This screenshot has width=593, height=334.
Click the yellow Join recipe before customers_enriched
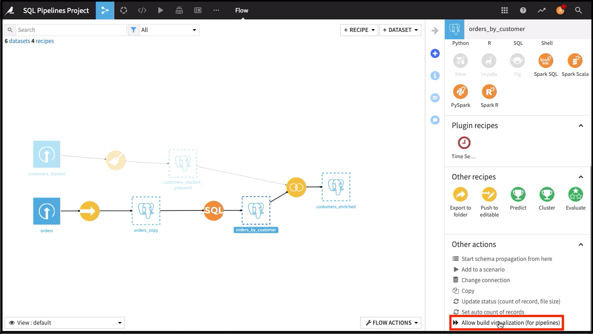tap(296, 187)
